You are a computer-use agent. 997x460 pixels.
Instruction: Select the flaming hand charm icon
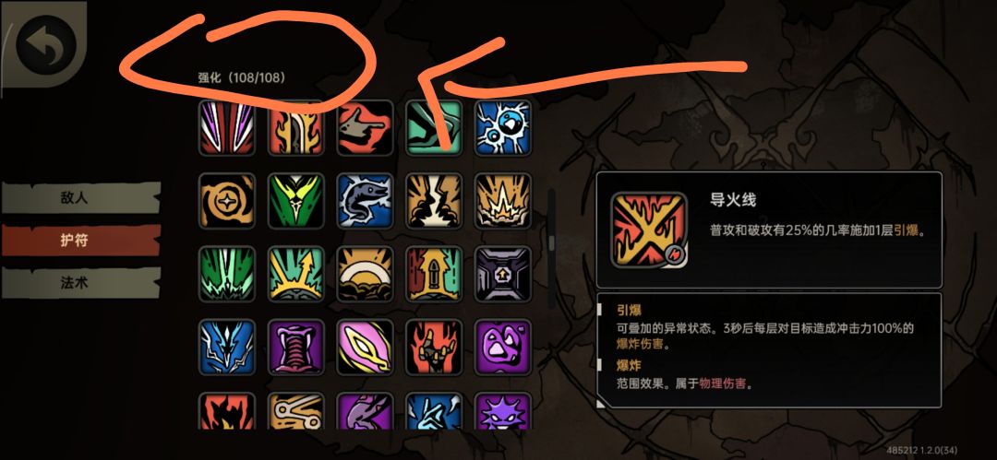434,347
